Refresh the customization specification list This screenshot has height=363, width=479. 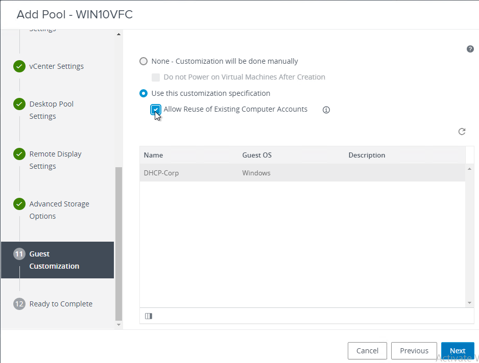pyautogui.click(x=462, y=132)
